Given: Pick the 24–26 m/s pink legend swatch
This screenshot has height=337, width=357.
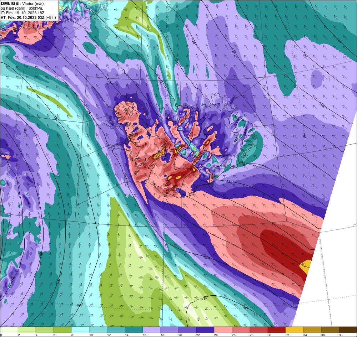Looking at the screenshot, I should (223, 330).
